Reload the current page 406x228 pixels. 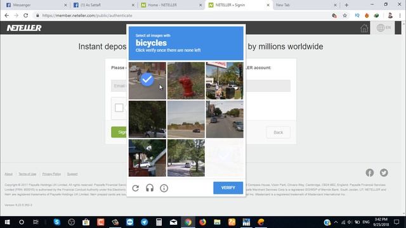[25, 15]
